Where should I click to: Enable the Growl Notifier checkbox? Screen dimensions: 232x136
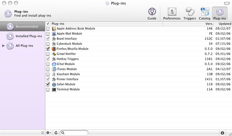[48, 54]
